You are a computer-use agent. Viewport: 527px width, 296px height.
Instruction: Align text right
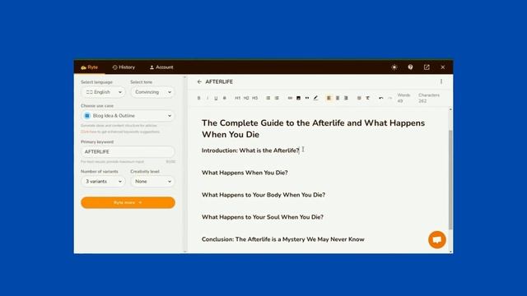346,98
